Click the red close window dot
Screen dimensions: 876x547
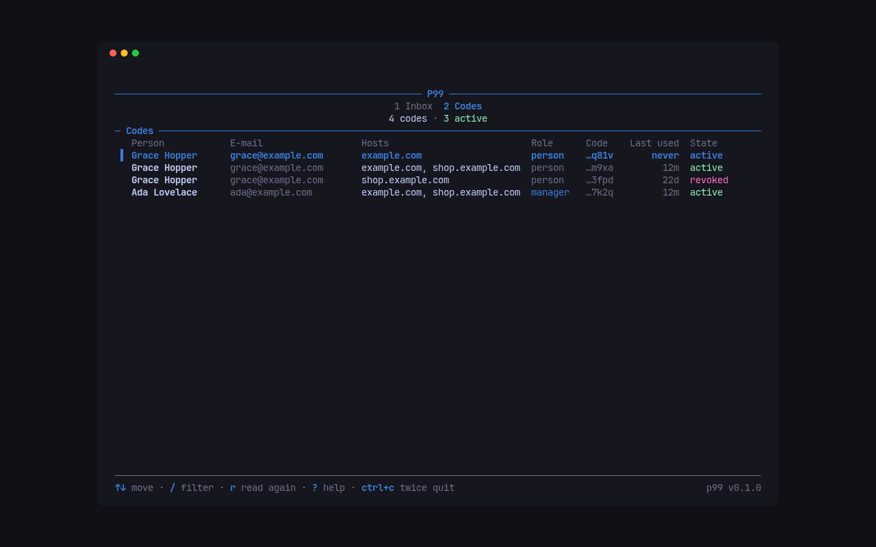point(113,53)
